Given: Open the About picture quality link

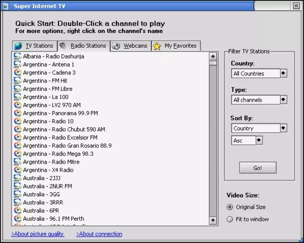Looking at the screenshot, I should coord(38,234).
